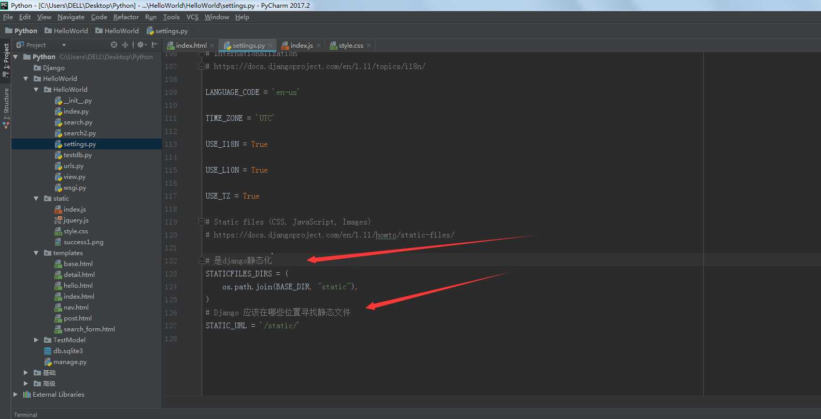Open the Terminal tool window

[x=25, y=415]
